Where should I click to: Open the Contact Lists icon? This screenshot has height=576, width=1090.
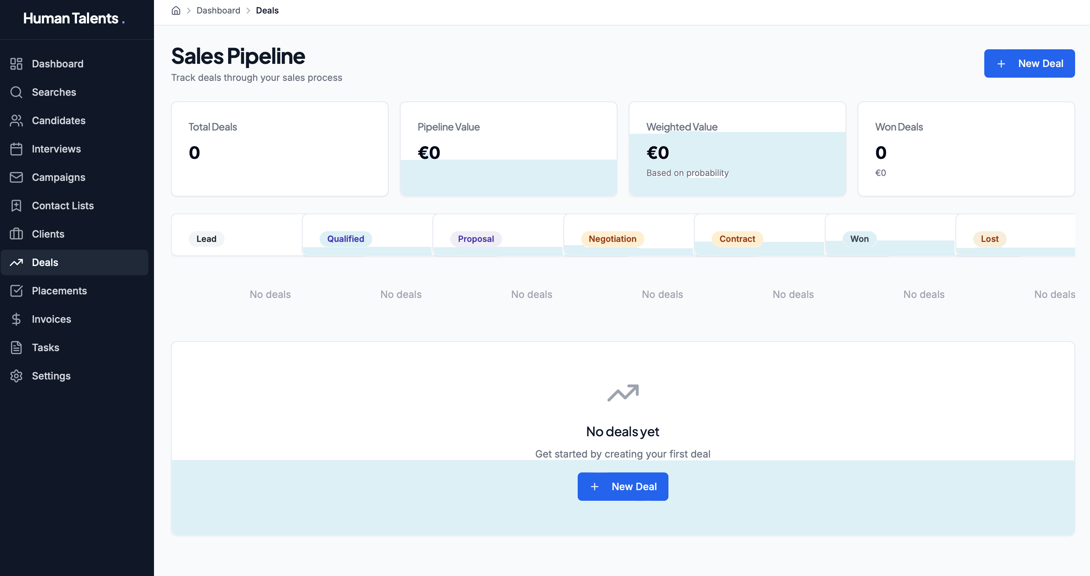(x=17, y=205)
